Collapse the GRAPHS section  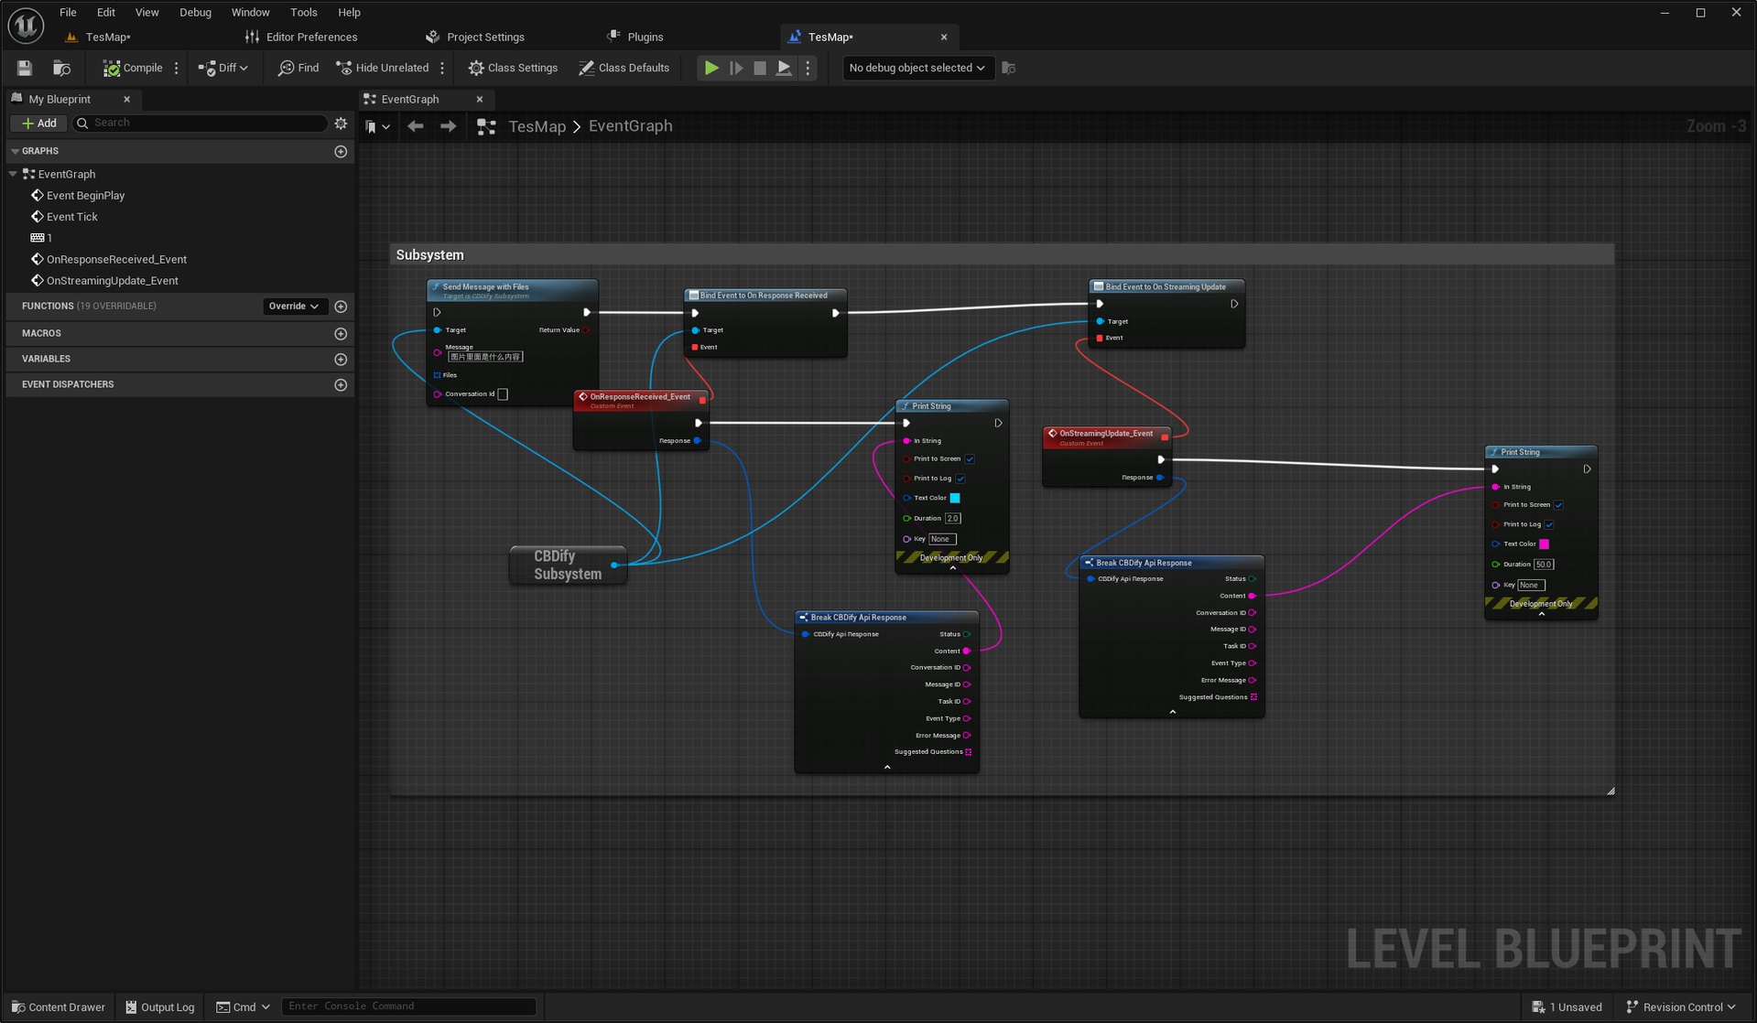point(16,151)
